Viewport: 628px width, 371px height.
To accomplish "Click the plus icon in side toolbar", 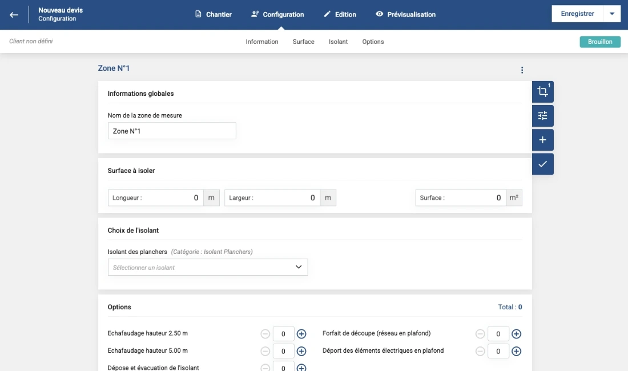I will [x=542, y=140].
